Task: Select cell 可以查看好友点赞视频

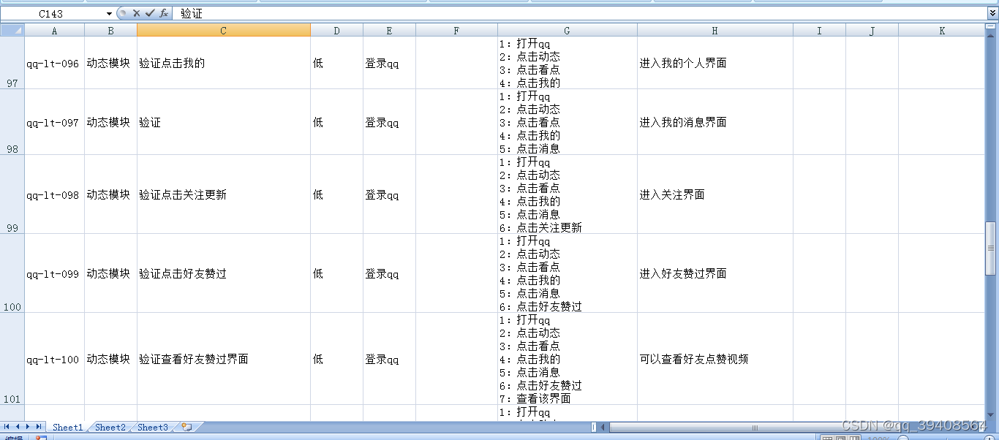Action: click(x=715, y=359)
